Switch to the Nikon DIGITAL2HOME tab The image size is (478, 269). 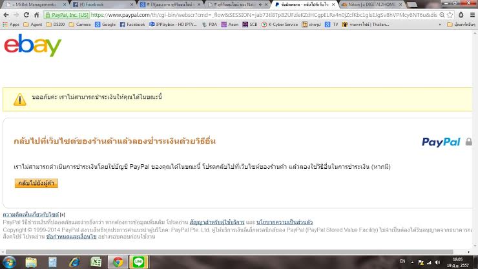pyautogui.click(x=372, y=5)
